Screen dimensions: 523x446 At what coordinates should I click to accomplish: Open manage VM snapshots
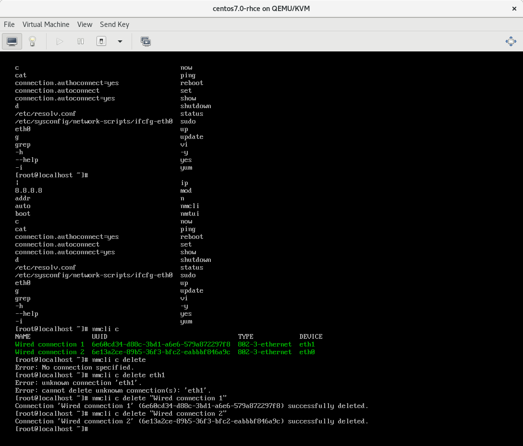[x=146, y=41]
